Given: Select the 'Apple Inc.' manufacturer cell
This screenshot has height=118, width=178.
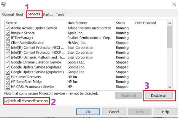Looking at the screenshot, I should (75, 33).
